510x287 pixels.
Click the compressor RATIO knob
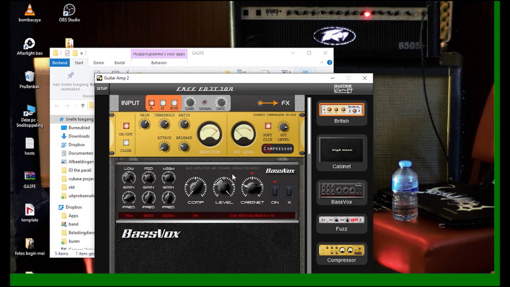pyautogui.click(x=184, y=124)
